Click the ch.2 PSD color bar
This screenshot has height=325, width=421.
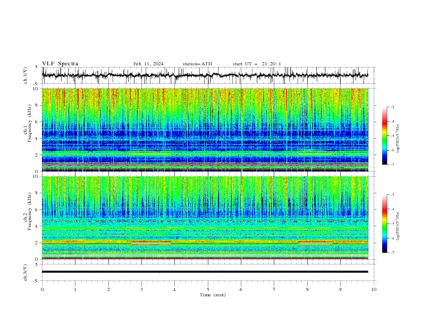point(384,224)
